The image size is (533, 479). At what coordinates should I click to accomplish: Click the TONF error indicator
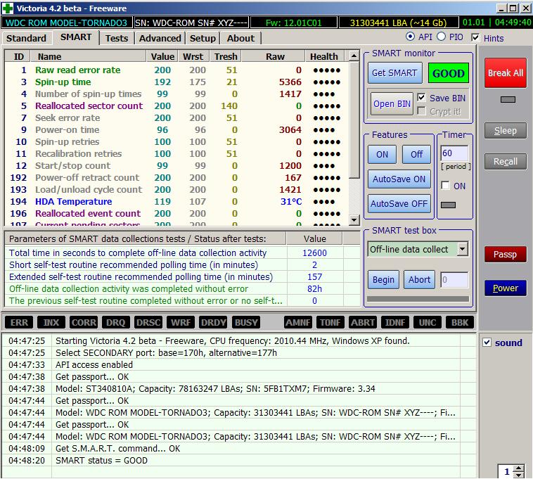point(330,322)
